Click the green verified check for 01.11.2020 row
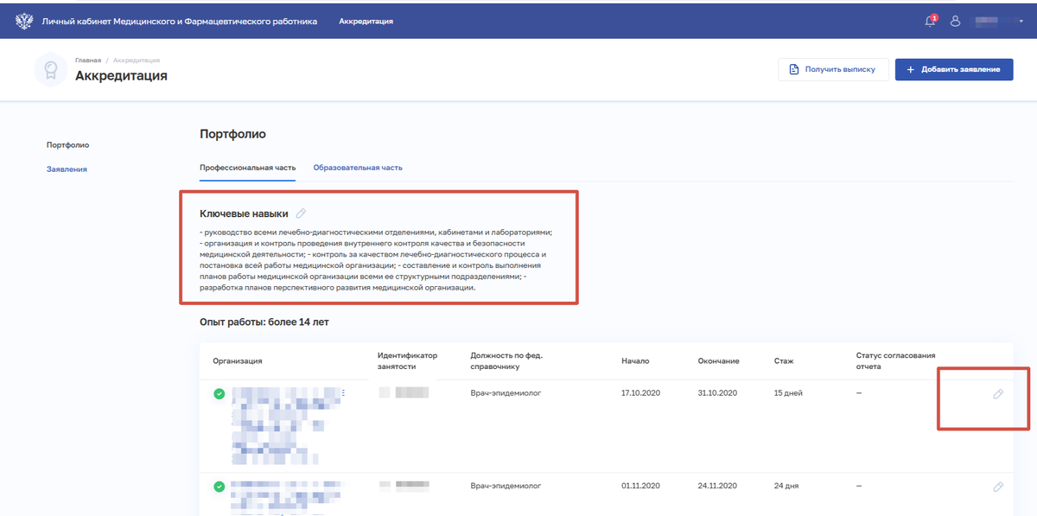 [219, 487]
